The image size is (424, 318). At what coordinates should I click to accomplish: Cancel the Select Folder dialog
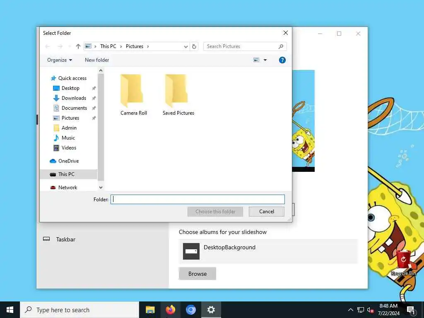tap(266, 212)
